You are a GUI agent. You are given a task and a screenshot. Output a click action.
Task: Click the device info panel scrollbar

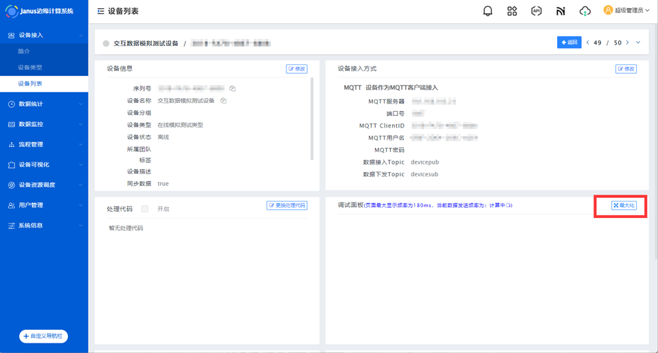[x=312, y=118]
